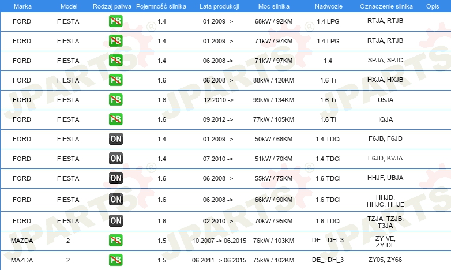Click the ON diesel icon in the 50kW / 68KM row
This screenshot has height=270, width=451.
tap(115, 138)
